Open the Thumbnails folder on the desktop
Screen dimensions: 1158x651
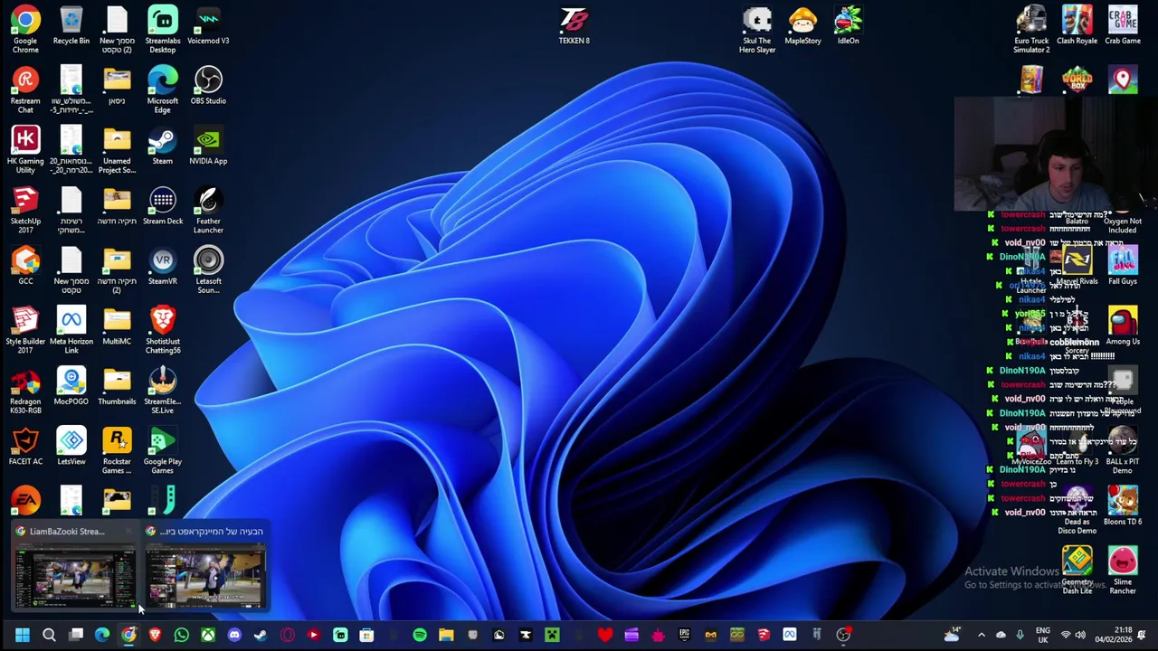(x=117, y=386)
